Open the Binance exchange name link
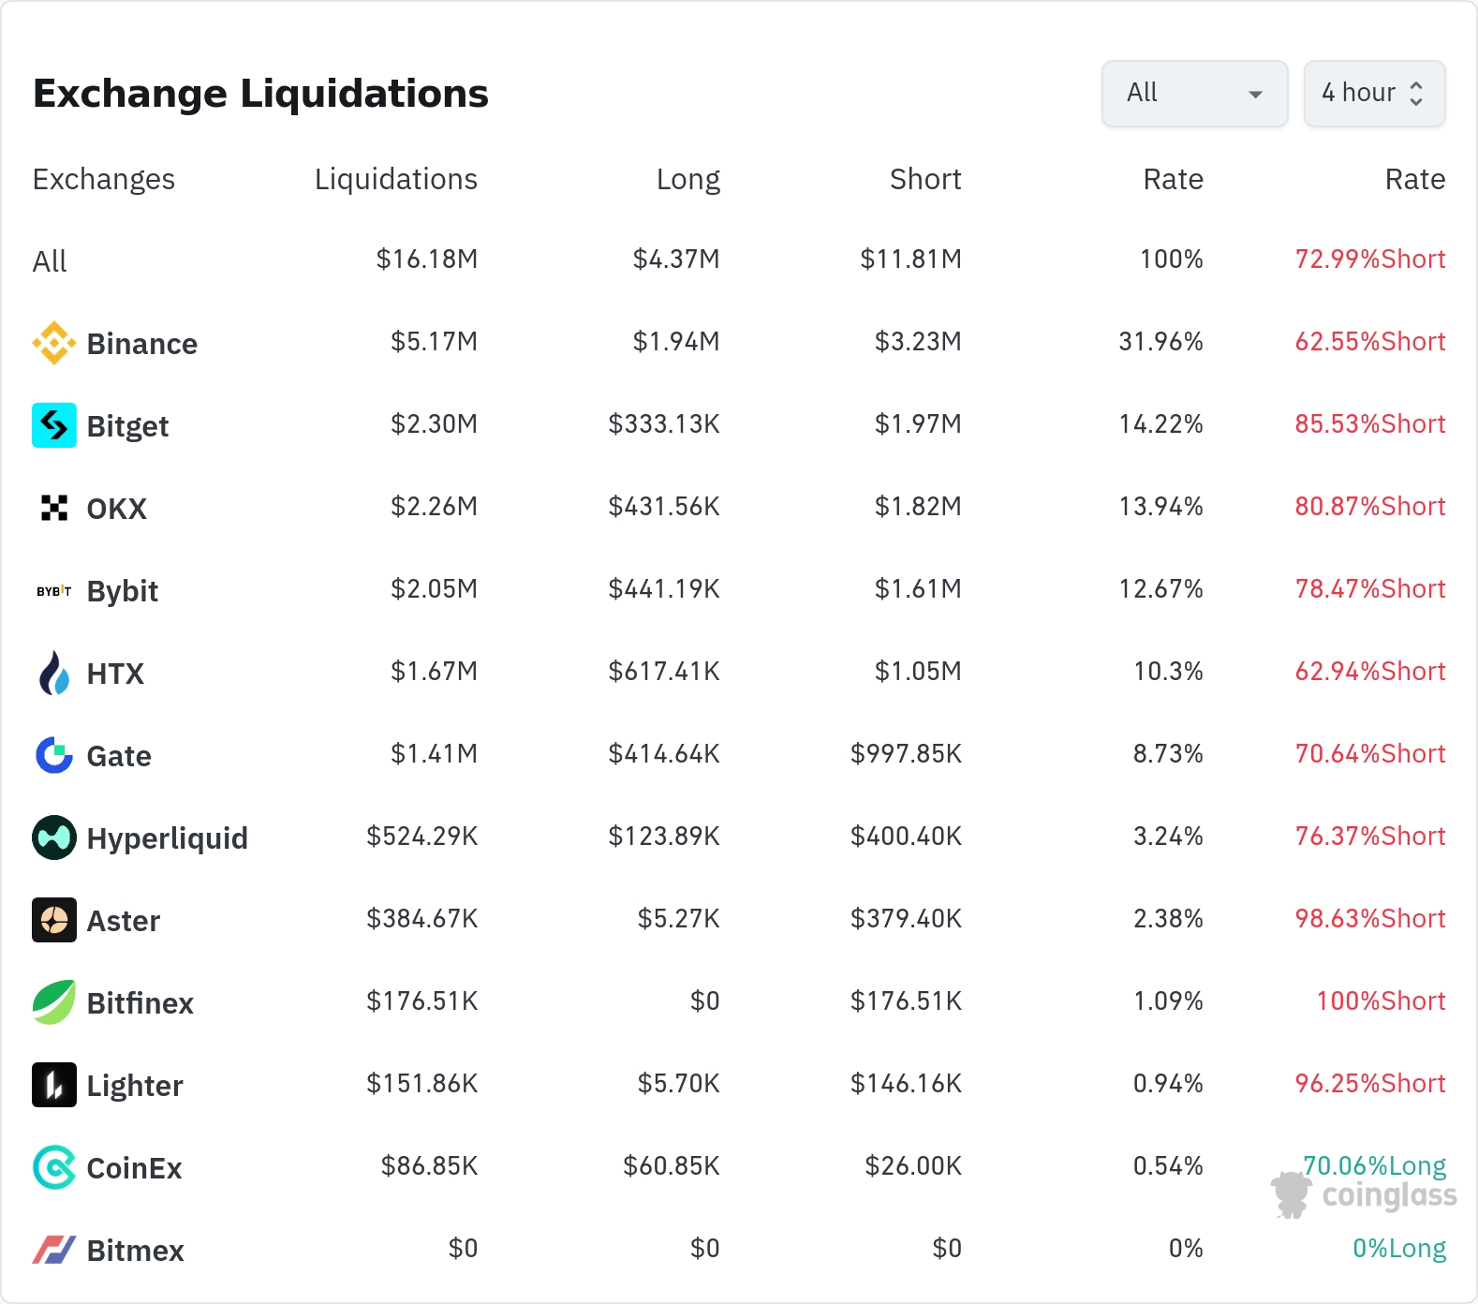Viewport: 1478px width, 1304px height. [x=141, y=344]
